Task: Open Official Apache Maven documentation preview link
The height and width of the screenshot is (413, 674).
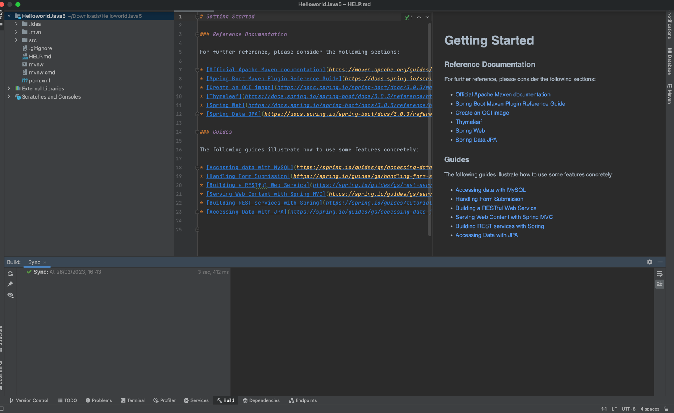Action: click(x=502, y=94)
